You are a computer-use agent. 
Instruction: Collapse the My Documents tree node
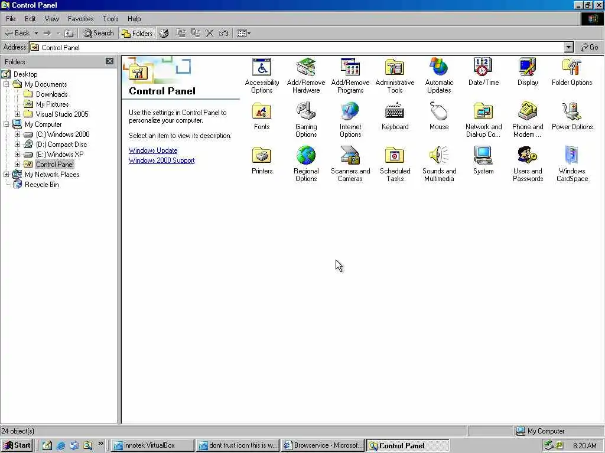6,84
